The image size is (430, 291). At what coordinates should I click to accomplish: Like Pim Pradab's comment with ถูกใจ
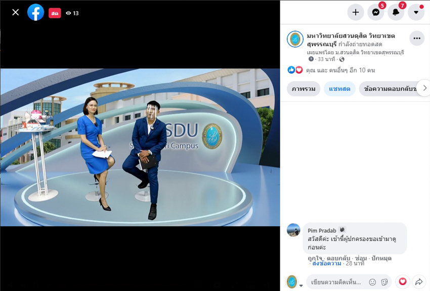click(315, 258)
